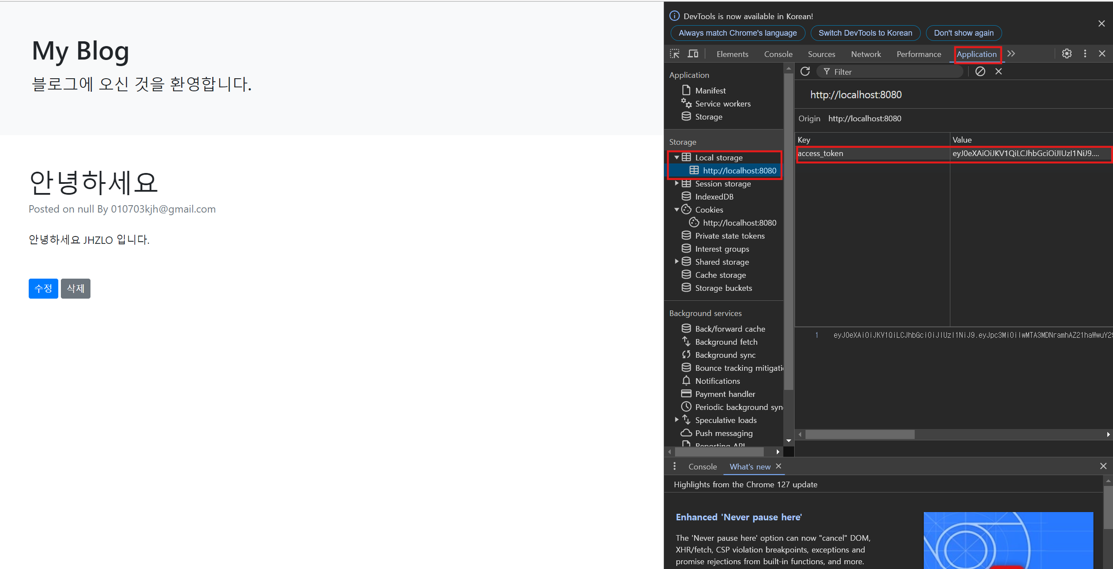This screenshot has height=569, width=1113.
Task: Toggle the device toolbar icon
Action: [693, 54]
